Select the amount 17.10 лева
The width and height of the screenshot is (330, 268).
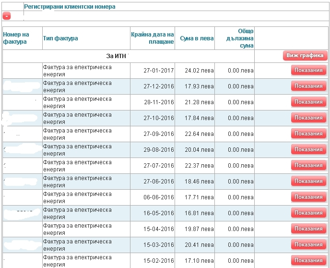pos(200,261)
